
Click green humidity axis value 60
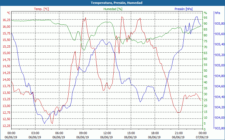[206, 59]
